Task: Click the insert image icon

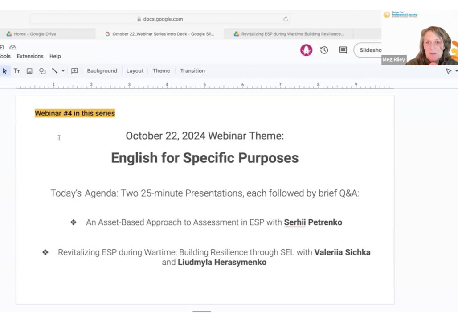Action: 29,71
